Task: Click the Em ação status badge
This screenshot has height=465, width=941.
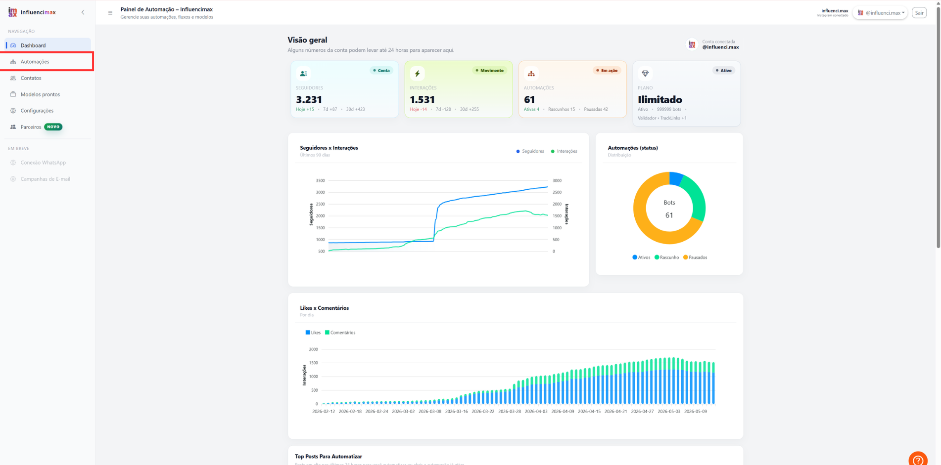Action: click(607, 71)
